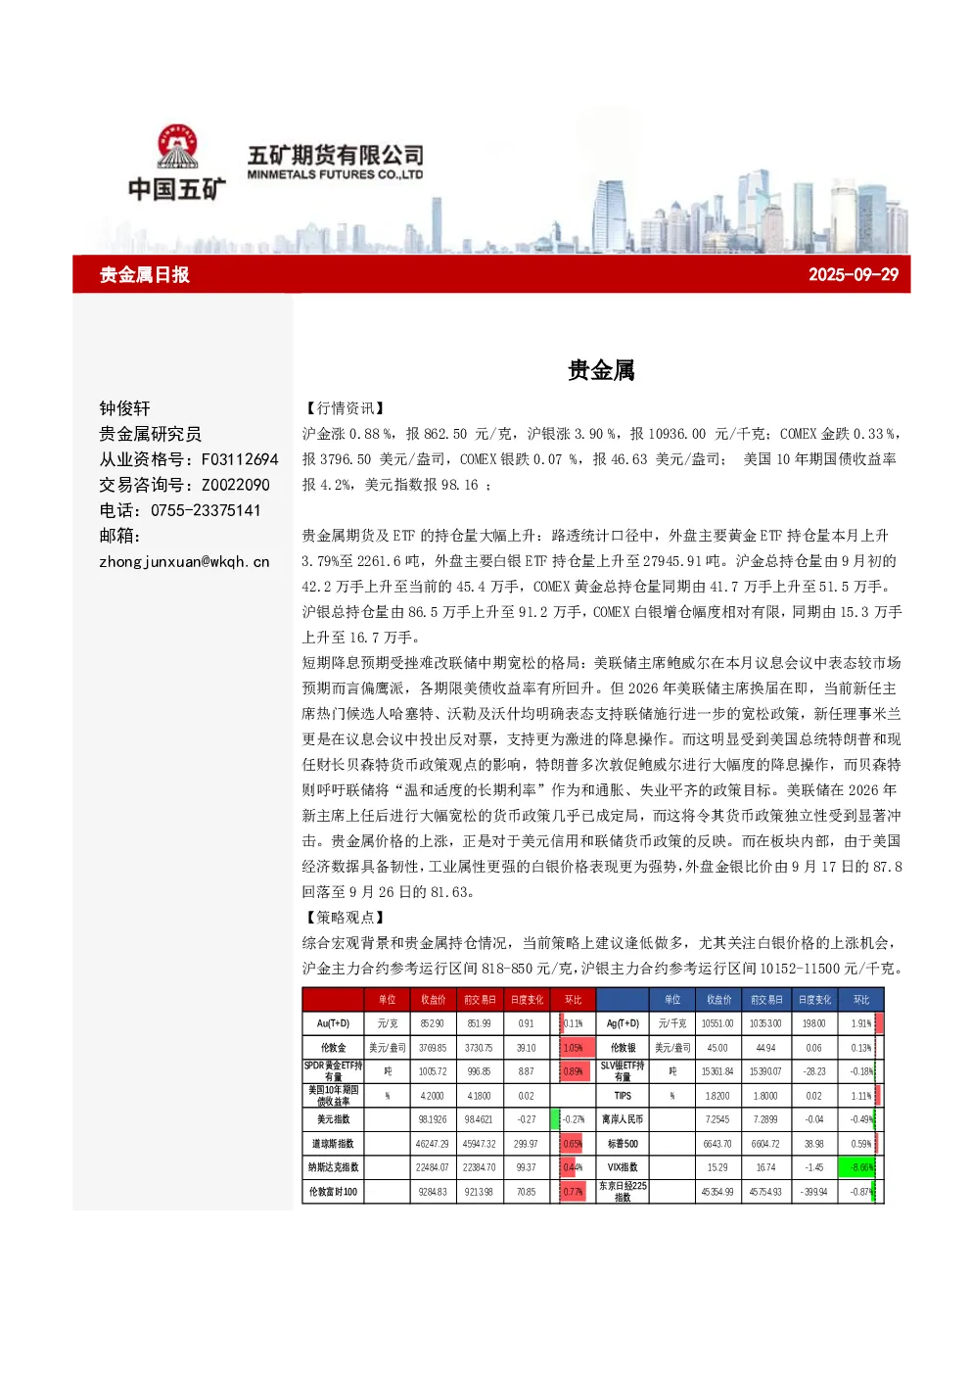The image size is (971, 1374).
Task: Click the phone number 0755-23375141
Action: [x=206, y=510]
